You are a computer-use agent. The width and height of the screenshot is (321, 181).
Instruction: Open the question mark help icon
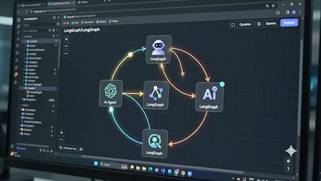click(x=288, y=169)
